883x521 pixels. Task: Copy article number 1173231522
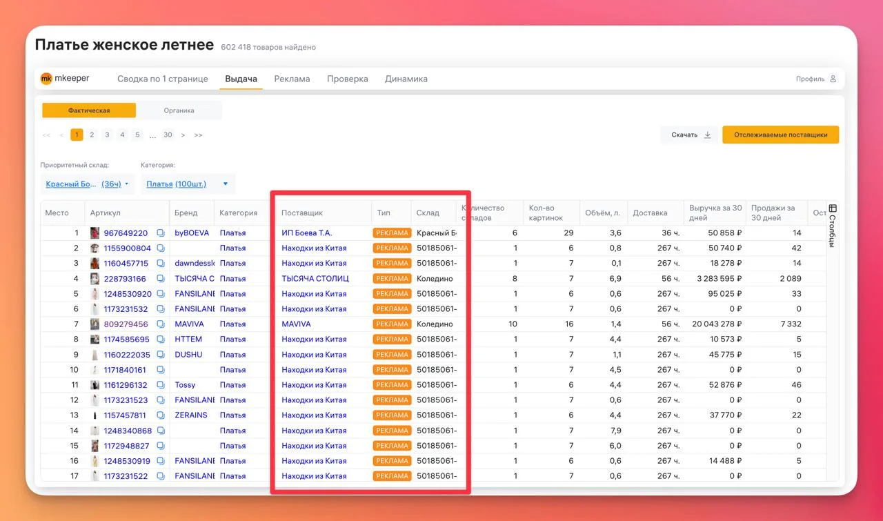click(160, 476)
